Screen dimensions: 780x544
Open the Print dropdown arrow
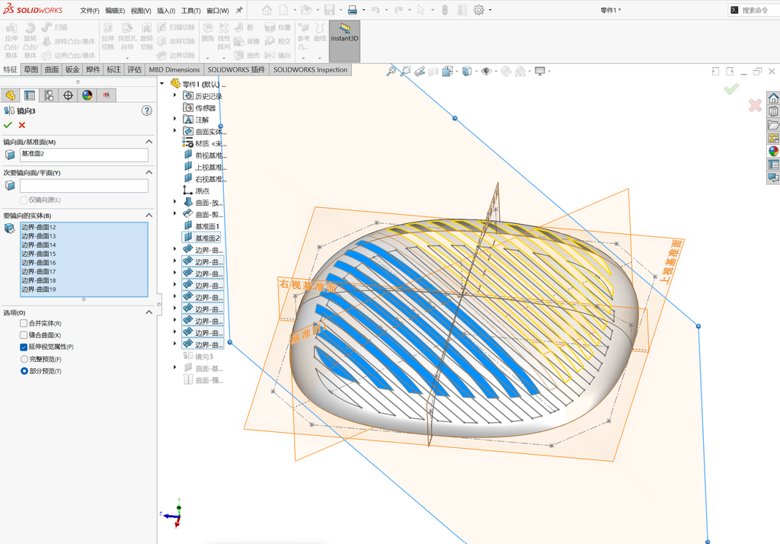tap(363, 10)
